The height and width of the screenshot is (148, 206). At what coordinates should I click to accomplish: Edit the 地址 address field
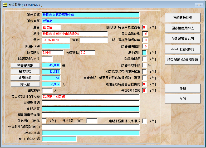(x=75, y=34)
